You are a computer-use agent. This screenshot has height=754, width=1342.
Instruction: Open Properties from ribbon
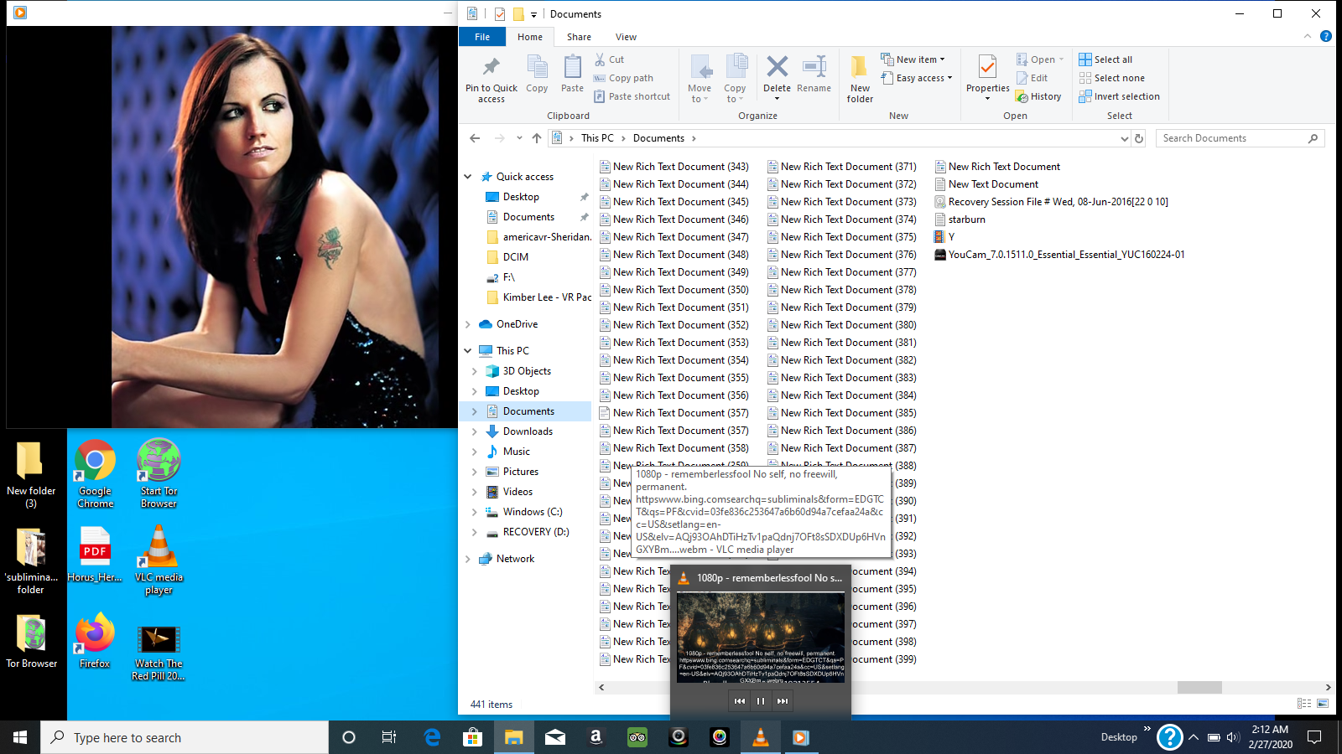click(988, 77)
